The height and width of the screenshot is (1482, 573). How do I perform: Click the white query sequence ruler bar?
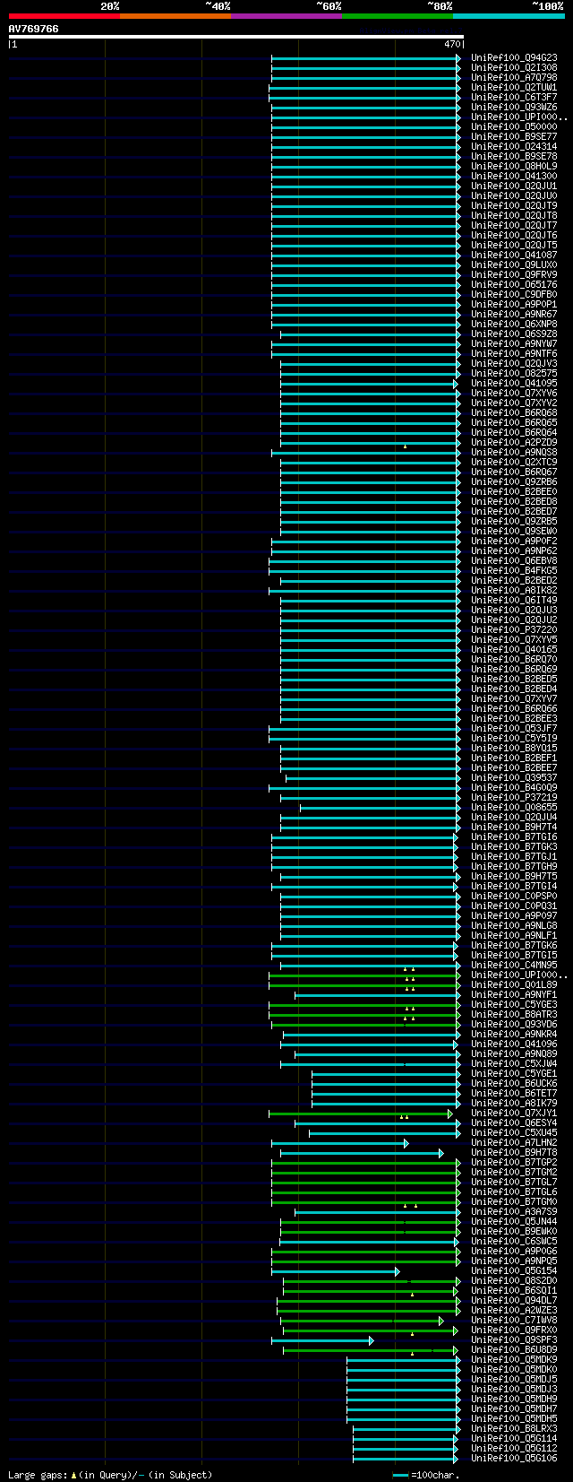236,37
